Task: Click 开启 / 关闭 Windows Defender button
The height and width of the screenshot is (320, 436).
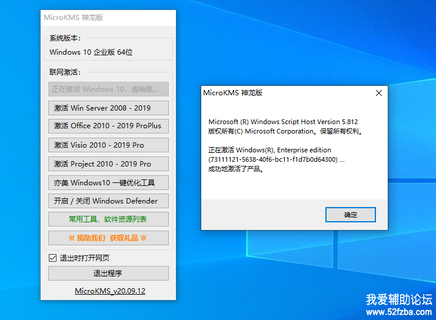Action: coord(108,201)
